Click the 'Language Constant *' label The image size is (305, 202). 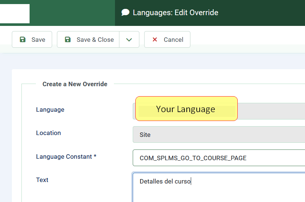66,156
